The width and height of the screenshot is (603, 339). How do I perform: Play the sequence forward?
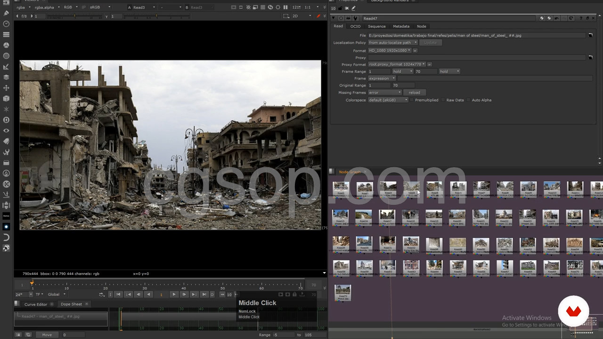tap(174, 294)
